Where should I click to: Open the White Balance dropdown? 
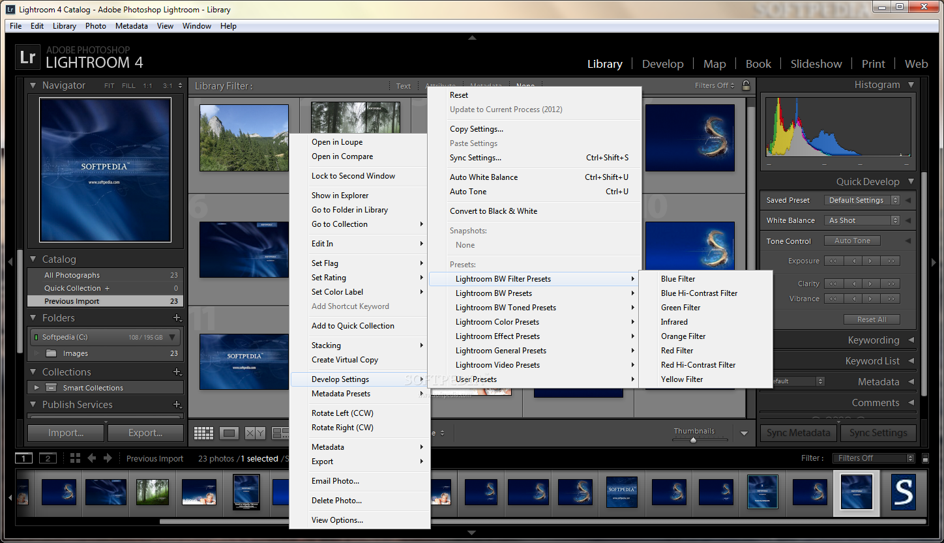(x=862, y=220)
